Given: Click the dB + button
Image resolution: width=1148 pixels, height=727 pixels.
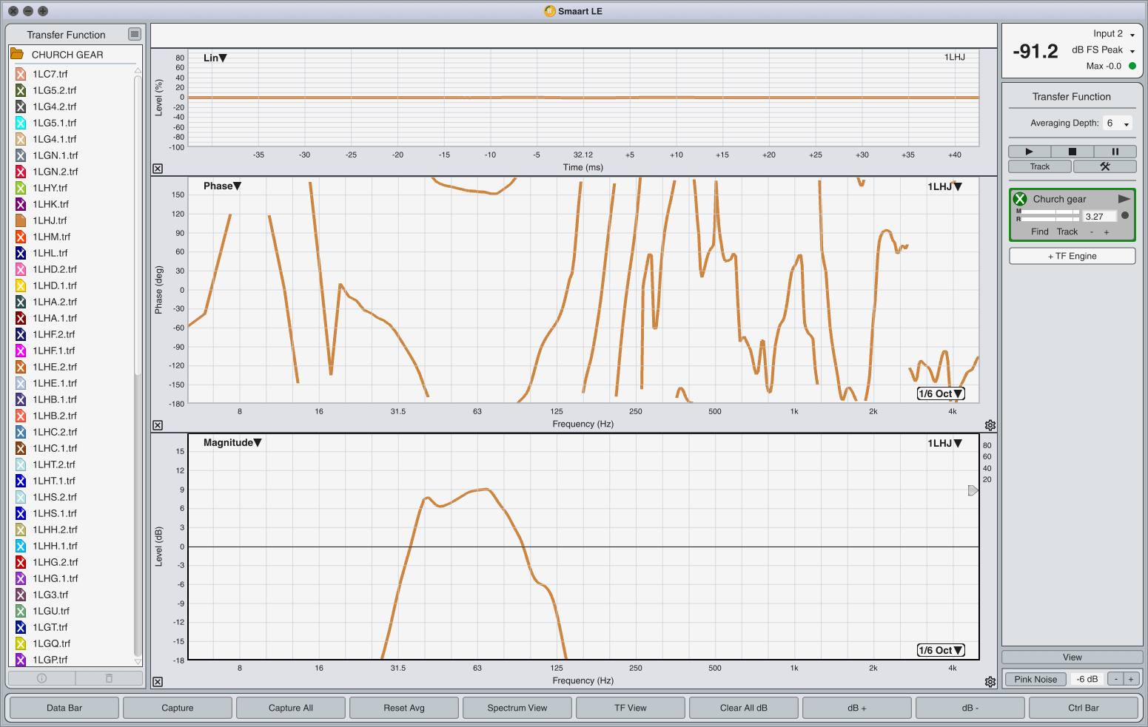Looking at the screenshot, I should click(857, 708).
